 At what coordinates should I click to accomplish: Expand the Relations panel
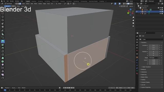151,70
